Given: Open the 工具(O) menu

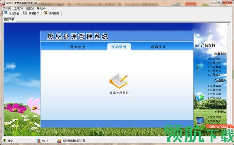Looking at the screenshot, I should pos(18,8).
